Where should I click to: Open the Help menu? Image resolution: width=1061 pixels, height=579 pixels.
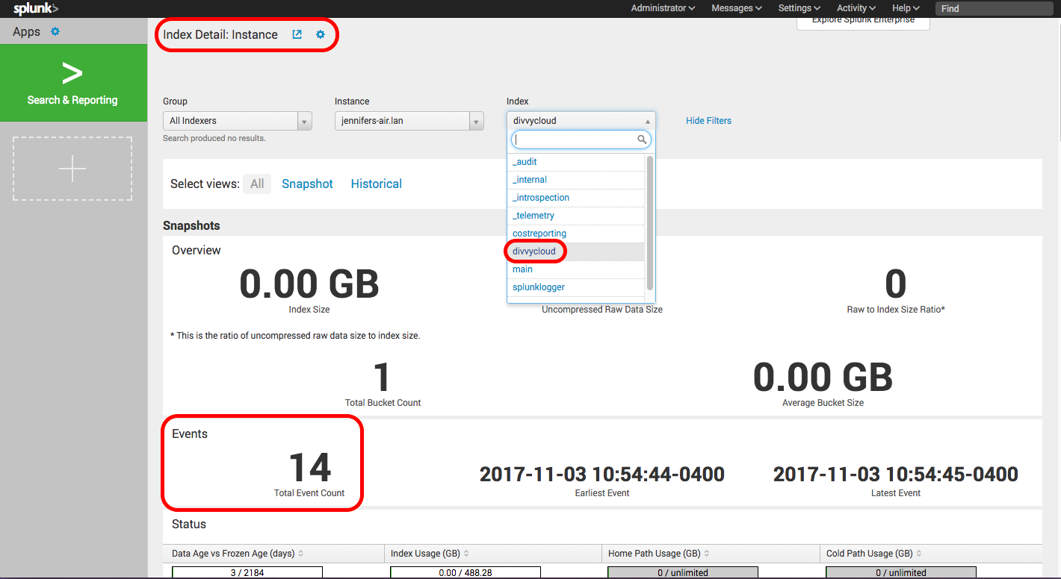[906, 8]
